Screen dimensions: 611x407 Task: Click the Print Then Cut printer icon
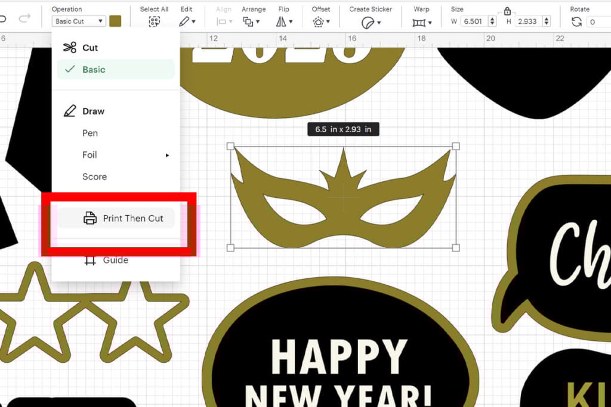[x=90, y=218]
